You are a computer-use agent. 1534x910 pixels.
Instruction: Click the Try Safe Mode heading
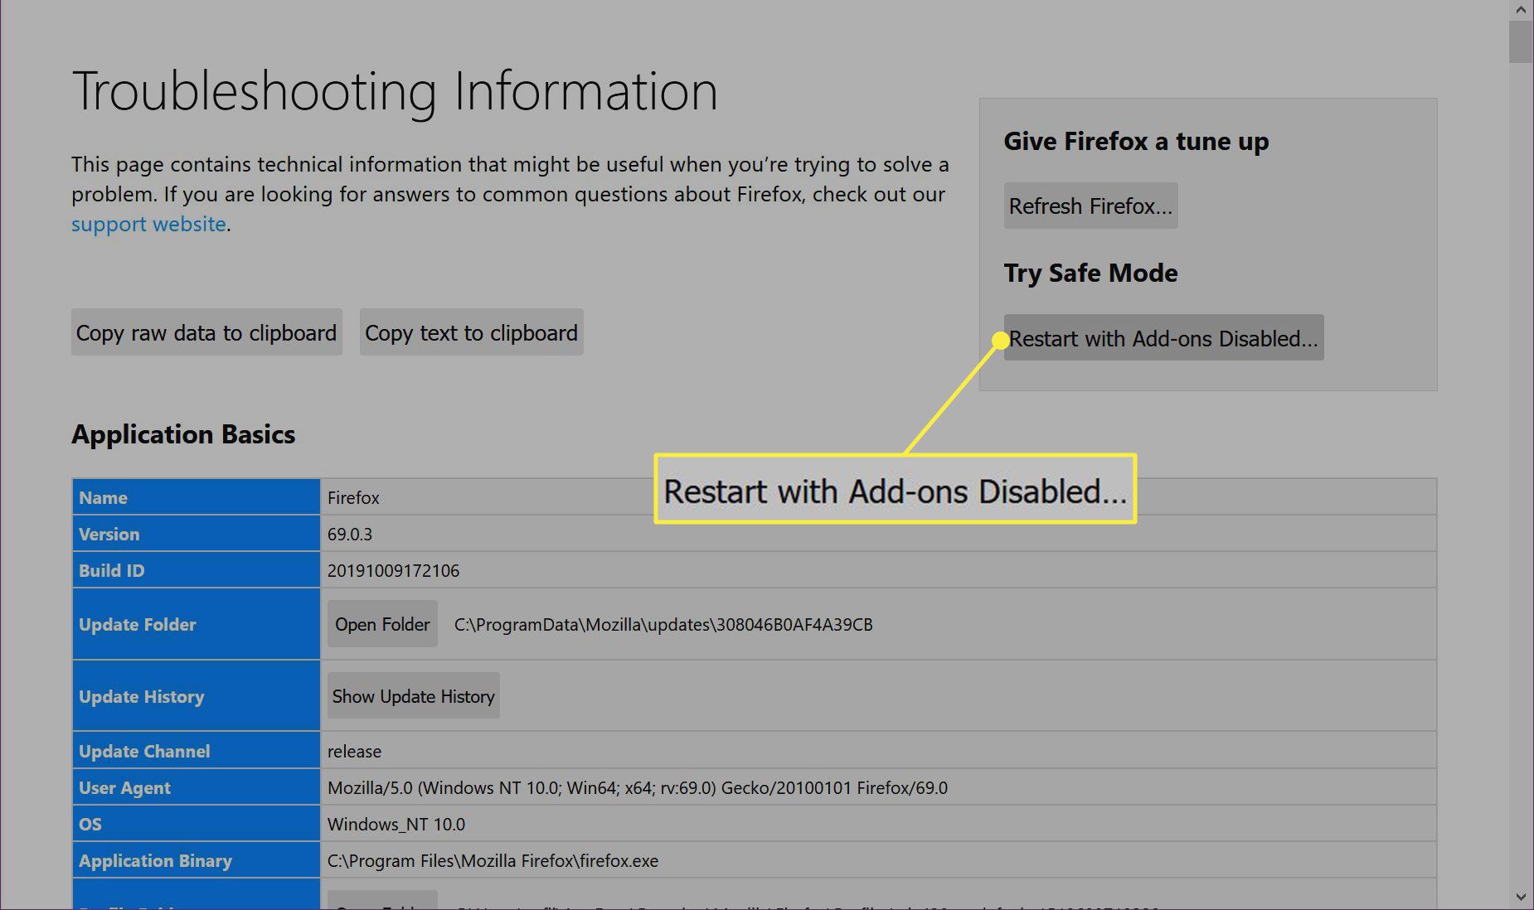pos(1090,273)
